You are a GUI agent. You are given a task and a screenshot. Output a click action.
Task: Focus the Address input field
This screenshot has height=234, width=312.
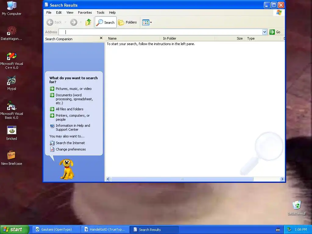(160, 32)
